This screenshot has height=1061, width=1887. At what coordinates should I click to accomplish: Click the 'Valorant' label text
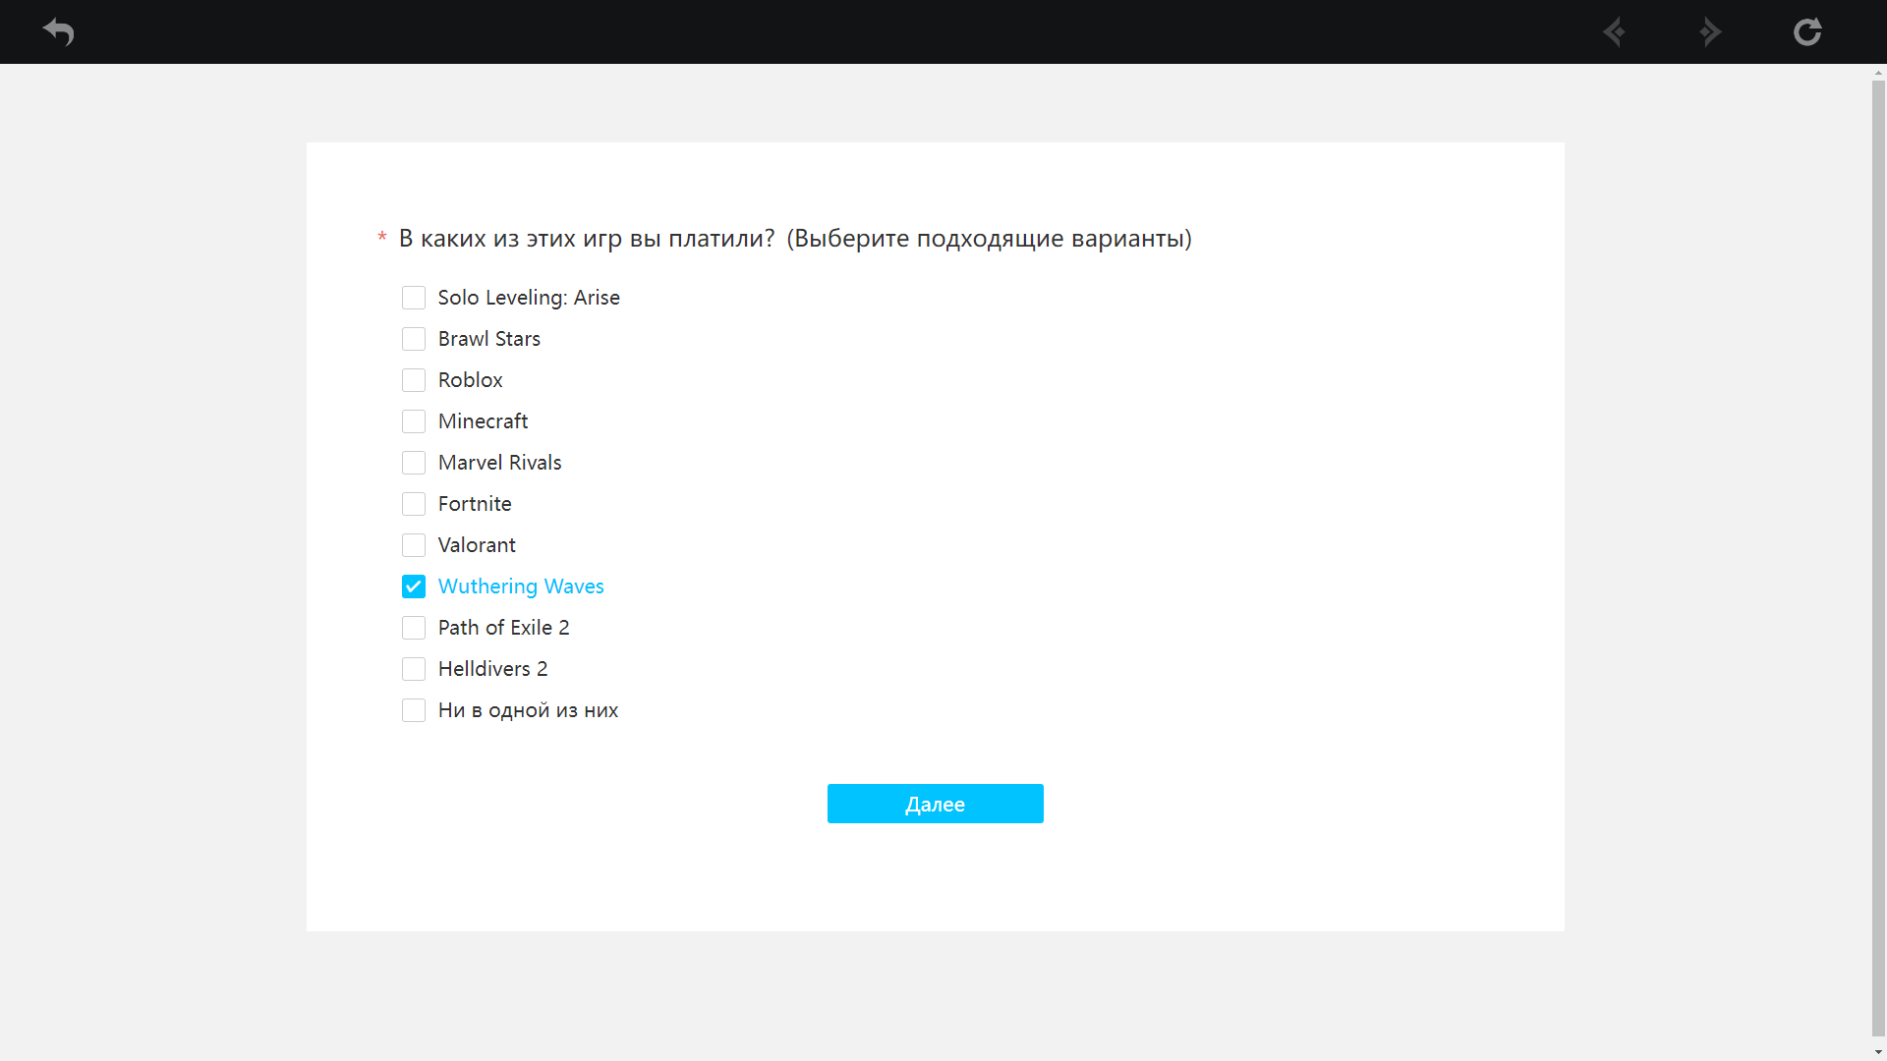(477, 545)
